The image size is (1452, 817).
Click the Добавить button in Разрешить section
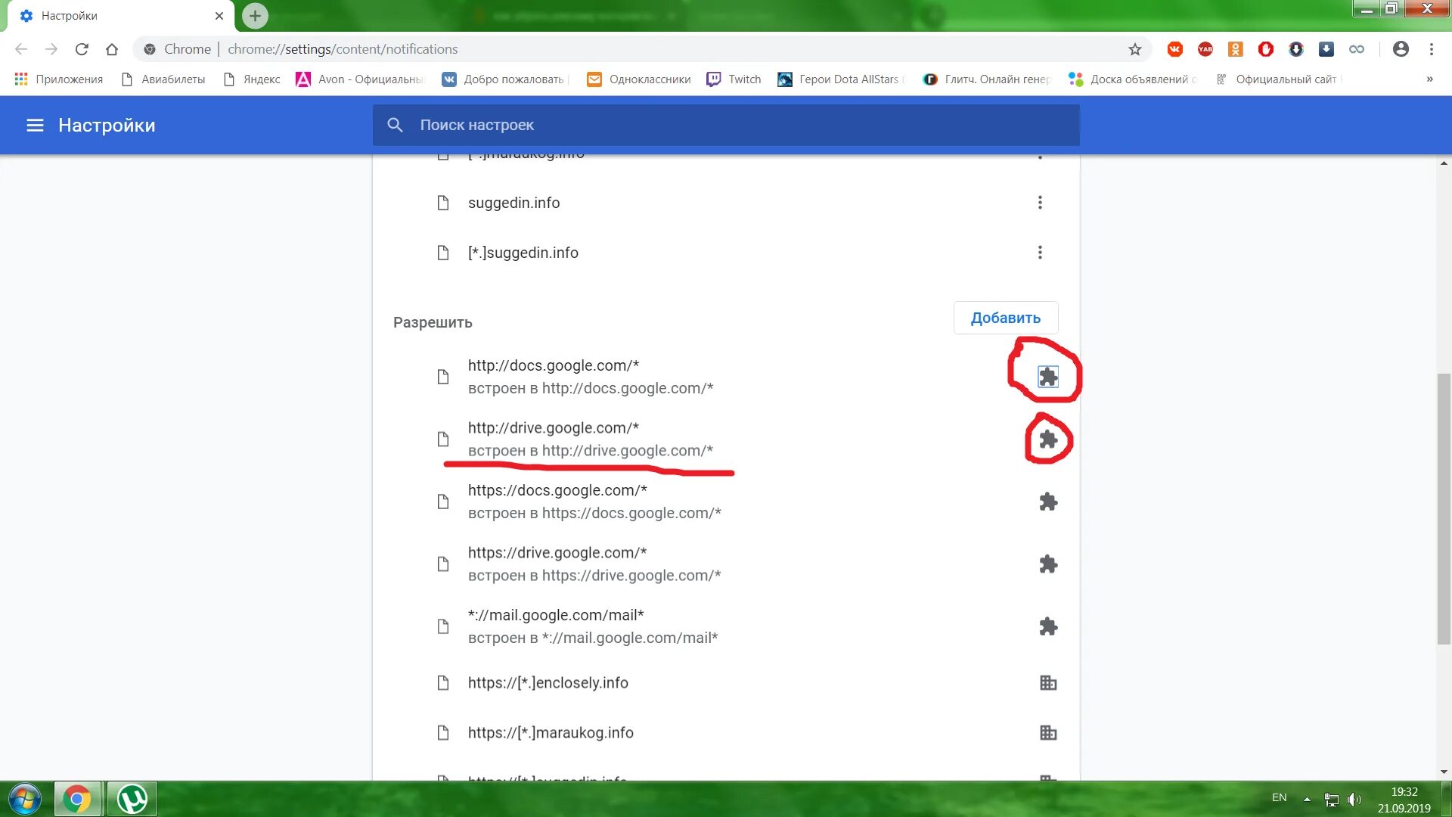pyautogui.click(x=1007, y=317)
